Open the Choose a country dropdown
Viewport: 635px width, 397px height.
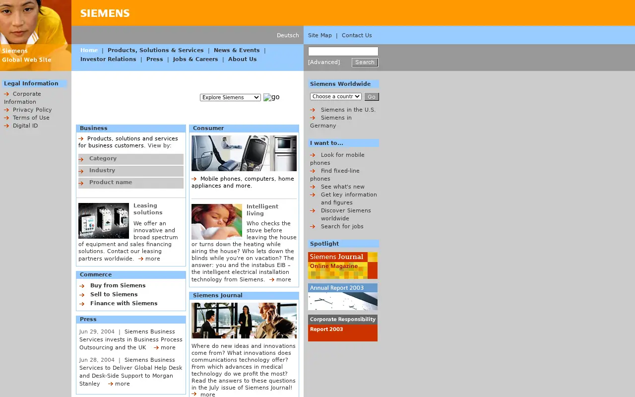pos(336,96)
